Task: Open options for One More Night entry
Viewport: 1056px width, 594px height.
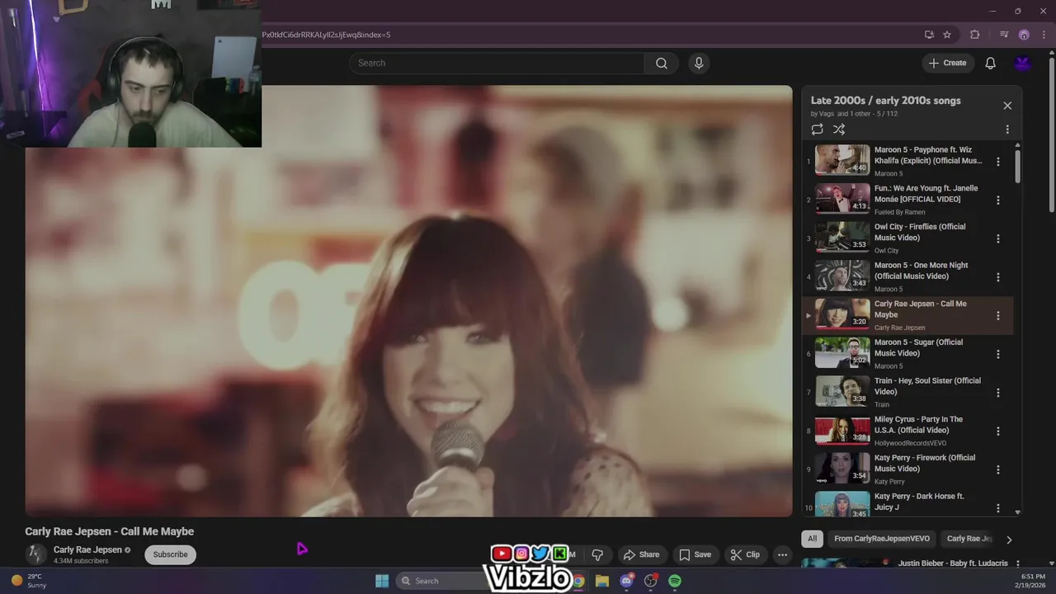Action: [x=998, y=277]
